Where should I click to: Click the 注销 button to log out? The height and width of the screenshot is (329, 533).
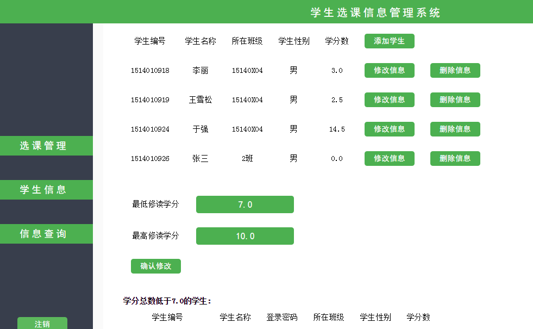[42, 324]
